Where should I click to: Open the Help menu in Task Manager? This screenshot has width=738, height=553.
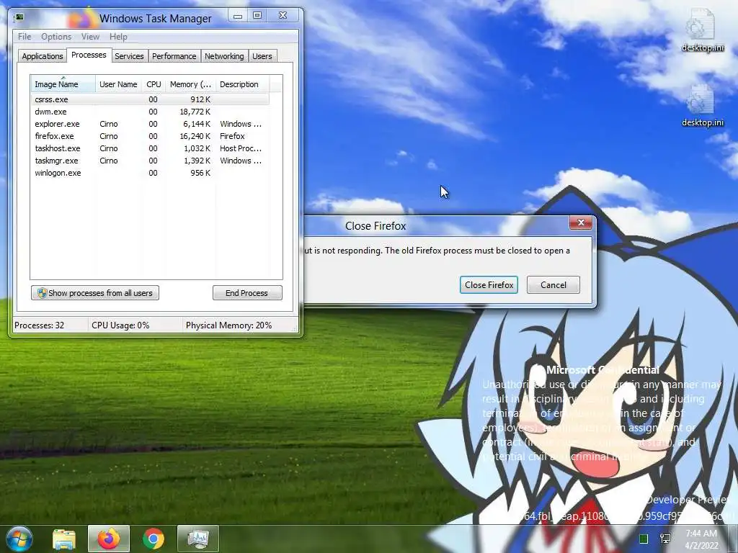tap(118, 37)
